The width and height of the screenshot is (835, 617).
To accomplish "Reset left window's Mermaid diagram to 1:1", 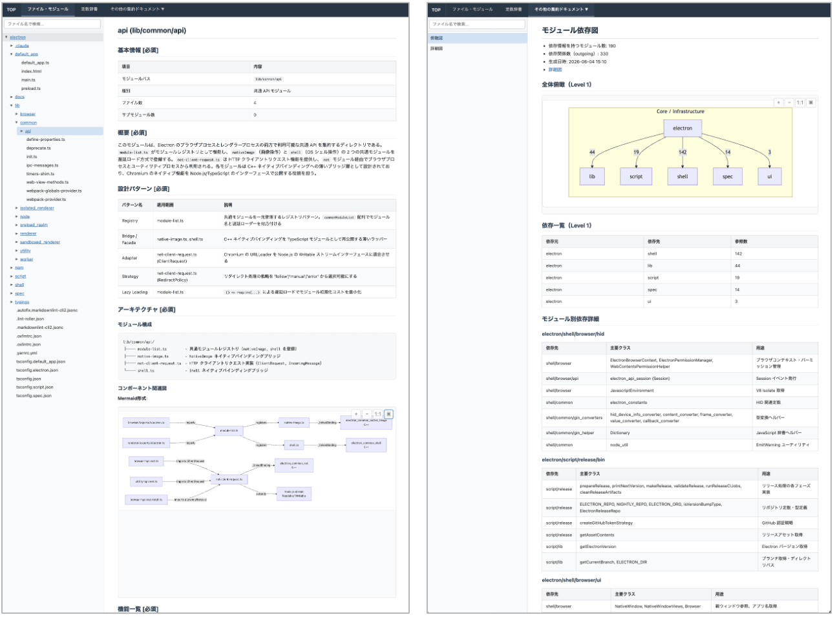I will coord(378,414).
